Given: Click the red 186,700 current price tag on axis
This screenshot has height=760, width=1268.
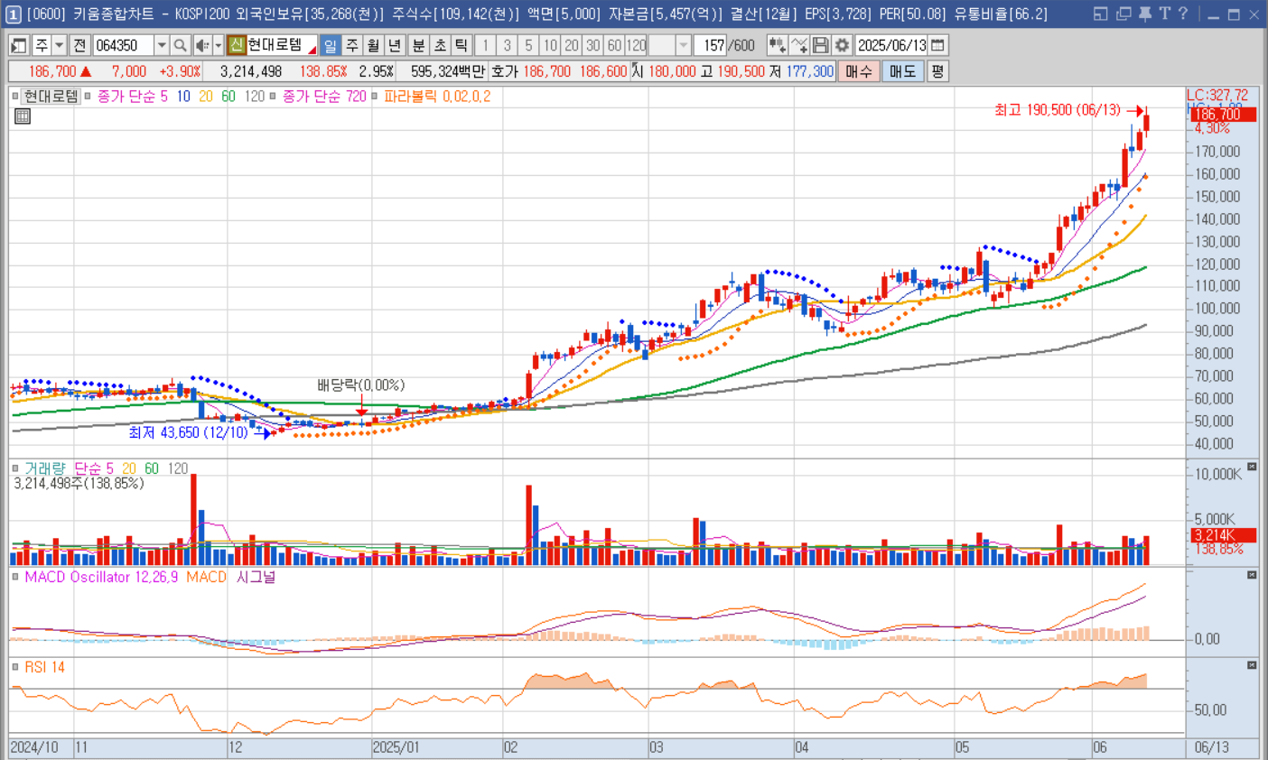Looking at the screenshot, I should (x=1223, y=115).
